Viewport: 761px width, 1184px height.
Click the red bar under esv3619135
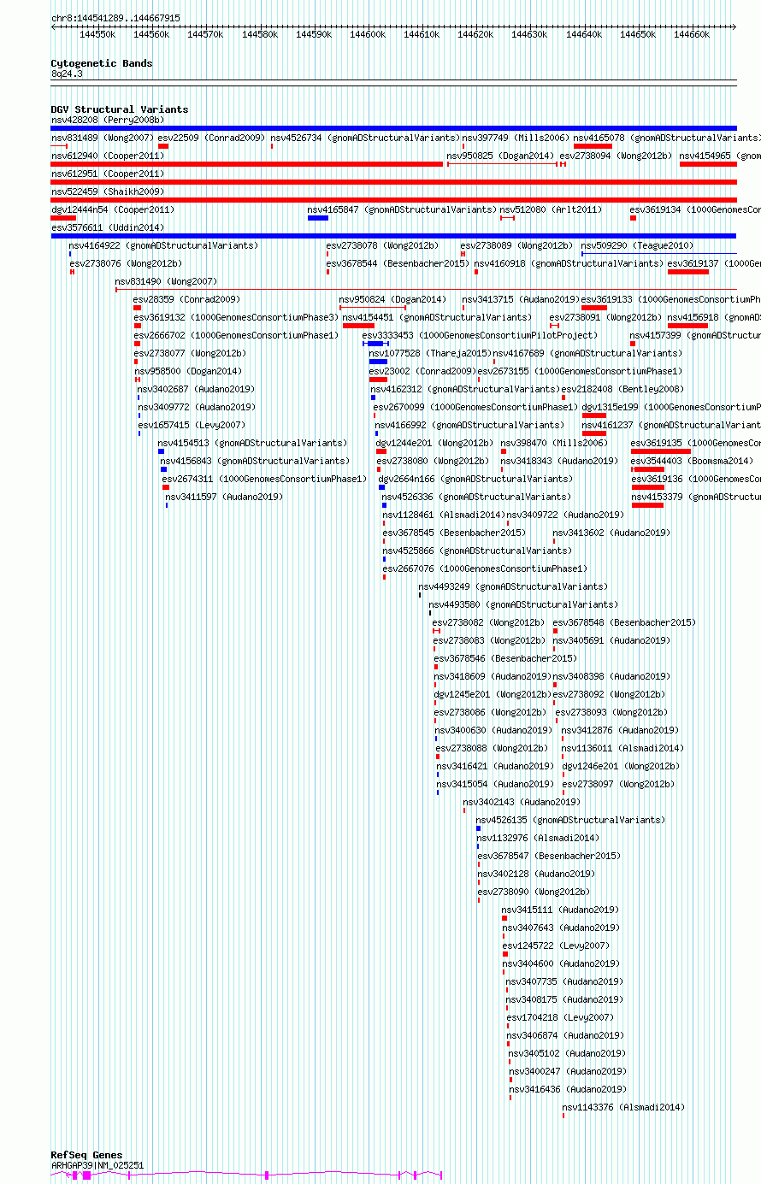[x=661, y=451]
